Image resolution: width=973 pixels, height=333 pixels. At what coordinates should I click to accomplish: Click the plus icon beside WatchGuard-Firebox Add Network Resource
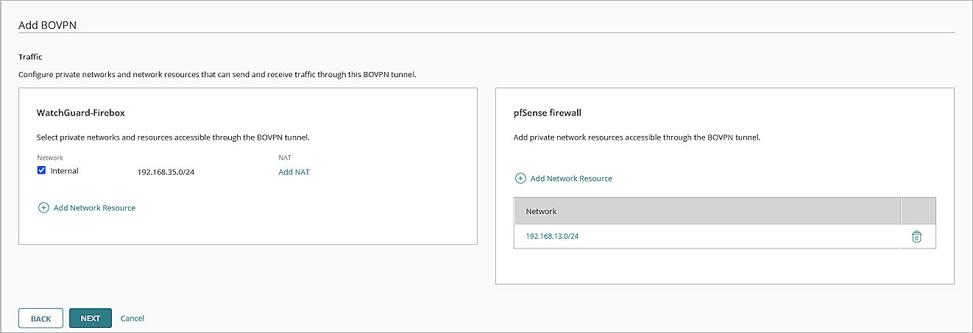(43, 208)
